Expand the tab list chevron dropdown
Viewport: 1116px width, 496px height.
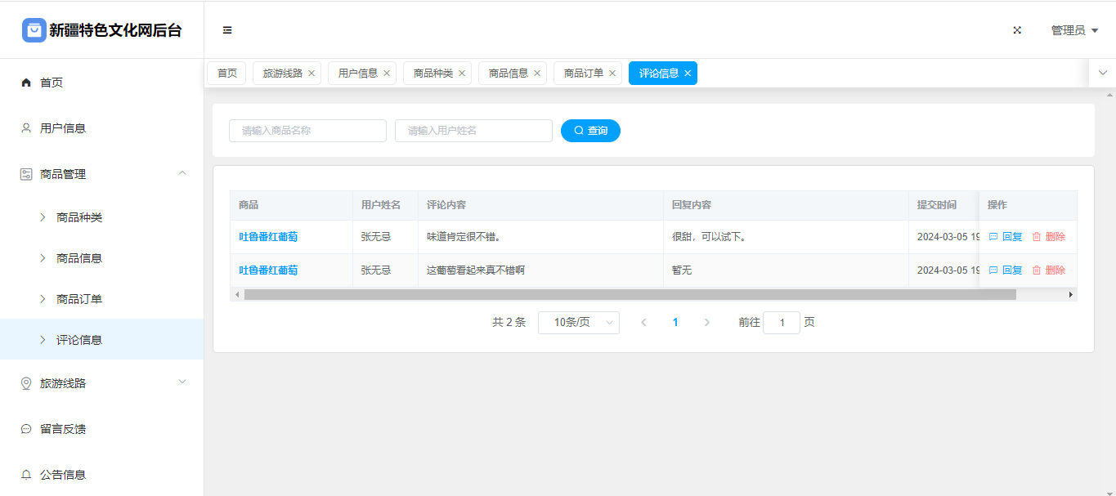coord(1102,73)
